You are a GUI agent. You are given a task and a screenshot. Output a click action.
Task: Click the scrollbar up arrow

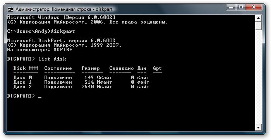[258, 18]
